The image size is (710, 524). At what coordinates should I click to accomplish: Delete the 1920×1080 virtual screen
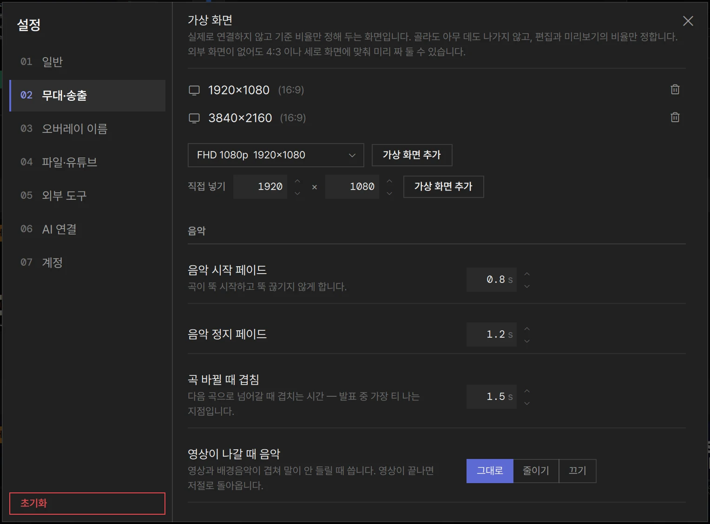(x=675, y=89)
